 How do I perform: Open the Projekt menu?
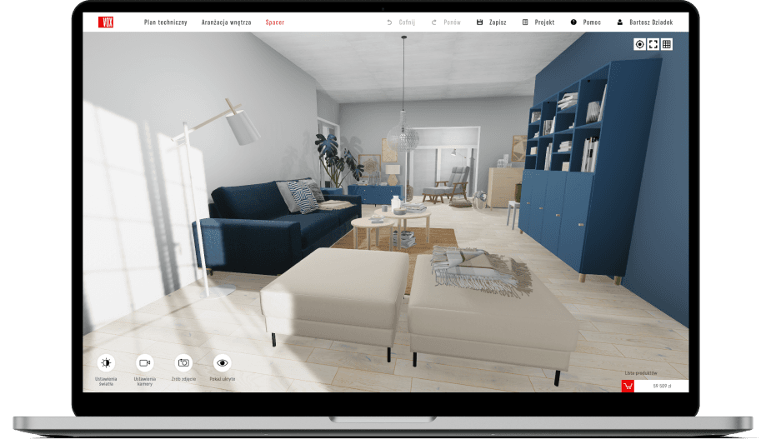coord(538,22)
